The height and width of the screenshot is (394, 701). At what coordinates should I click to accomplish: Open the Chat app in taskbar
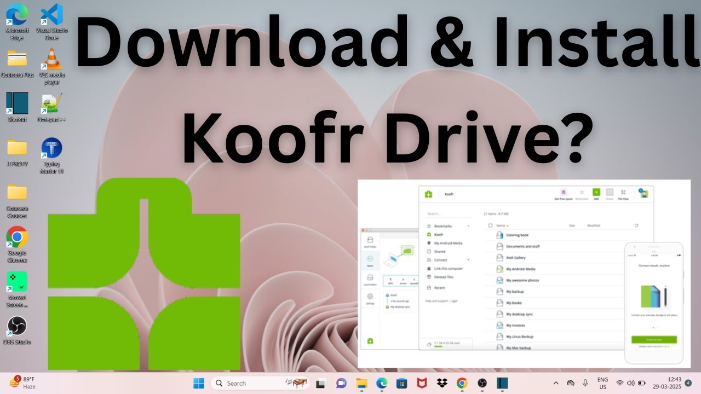[341, 383]
